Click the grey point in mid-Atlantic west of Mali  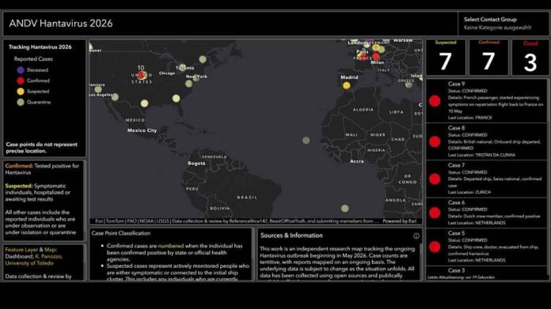click(x=306, y=141)
